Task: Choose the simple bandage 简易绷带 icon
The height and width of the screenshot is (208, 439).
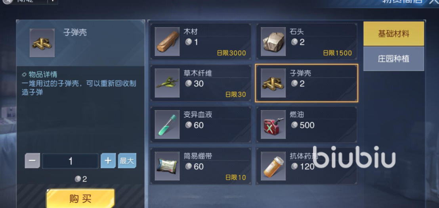Action: click(x=167, y=166)
